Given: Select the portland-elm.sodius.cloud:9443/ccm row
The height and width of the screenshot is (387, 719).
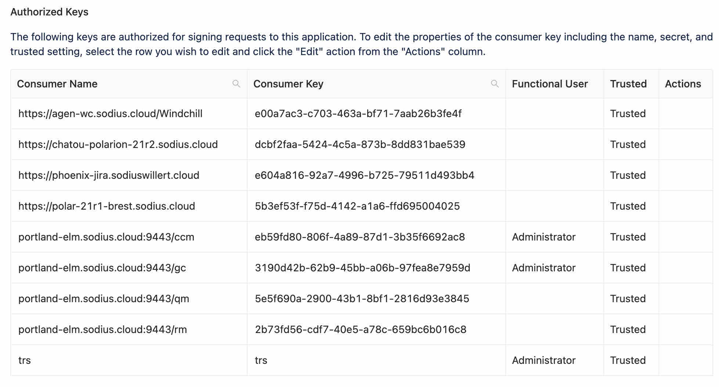Looking at the screenshot, I should 362,237.
